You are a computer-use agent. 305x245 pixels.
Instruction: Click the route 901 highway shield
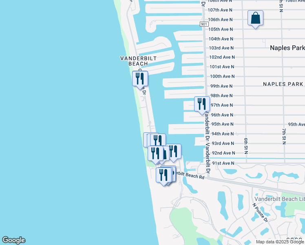[x=204, y=24]
